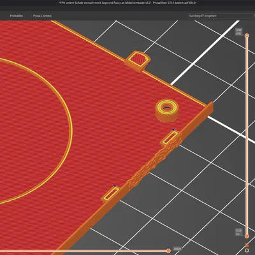This screenshot has width=255, height=255.
Task: Click the upper rectangular slot near the fuzzy edge
Action: (x=170, y=138)
